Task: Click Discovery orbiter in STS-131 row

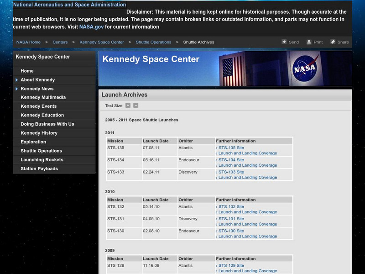Action: tap(188, 219)
